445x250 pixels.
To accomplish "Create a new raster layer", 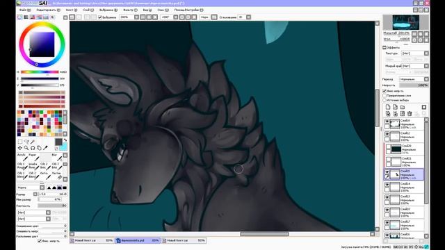I will click(x=388, y=107).
